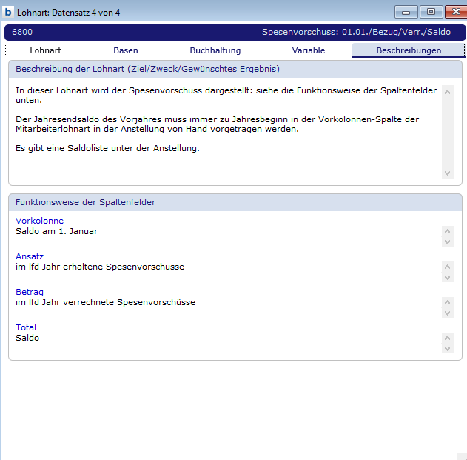Switch to the Lohnart tab
The width and height of the screenshot is (467, 460).
pyautogui.click(x=45, y=50)
